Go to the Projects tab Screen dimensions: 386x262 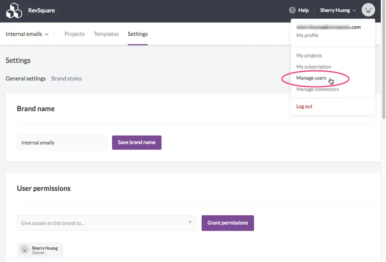[x=74, y=34]
